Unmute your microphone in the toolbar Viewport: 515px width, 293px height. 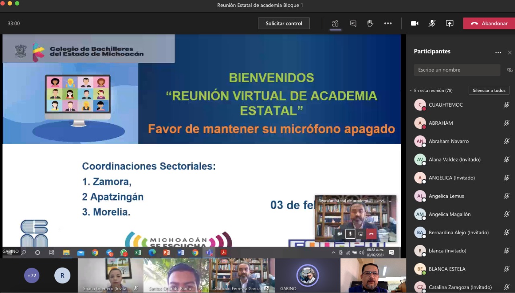[432, 23]
